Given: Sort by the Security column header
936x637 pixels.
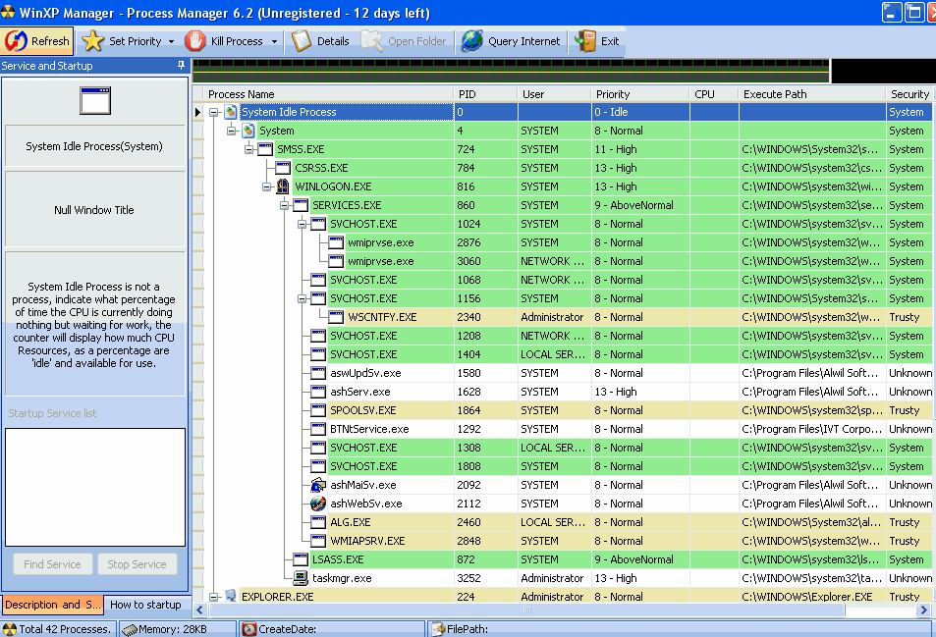Looking at the screenshot, I should 909,94.
